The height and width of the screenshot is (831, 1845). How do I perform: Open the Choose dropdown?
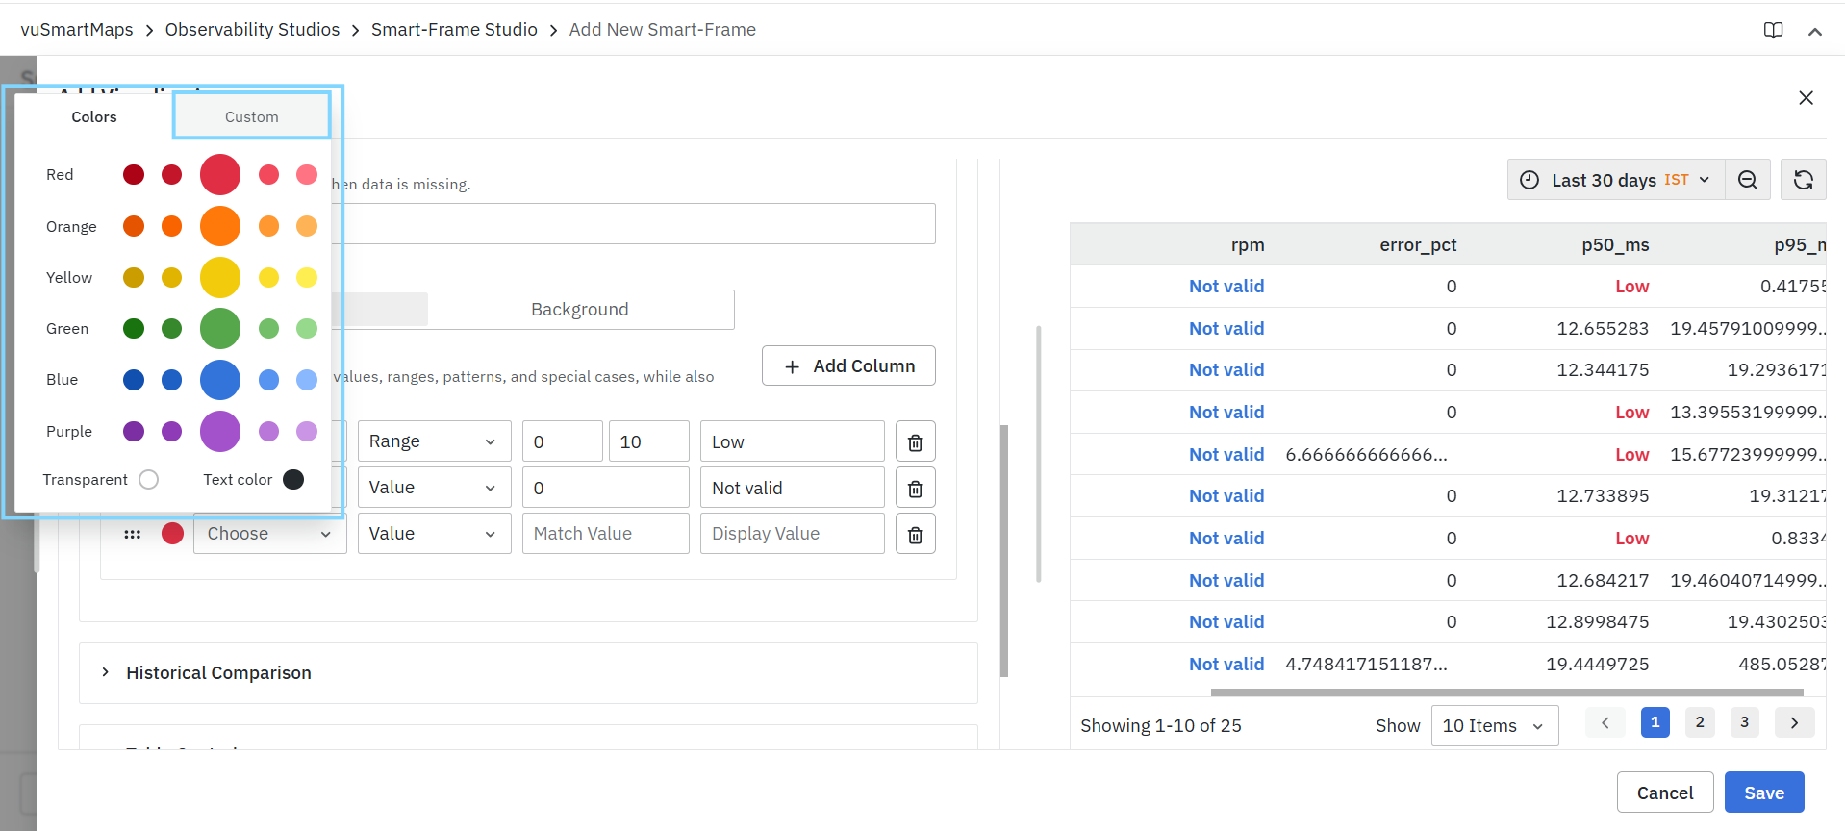(270, 534)
